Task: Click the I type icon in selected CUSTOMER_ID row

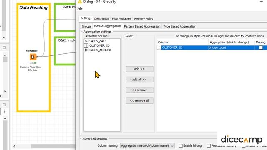Action: [x=159, y=47]
